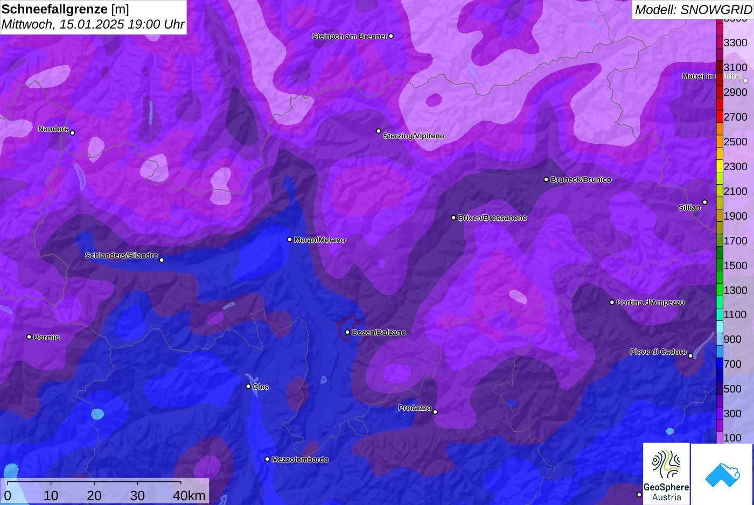
Task: Click the 1900 legend value
Action: click(x=735, y=216)
